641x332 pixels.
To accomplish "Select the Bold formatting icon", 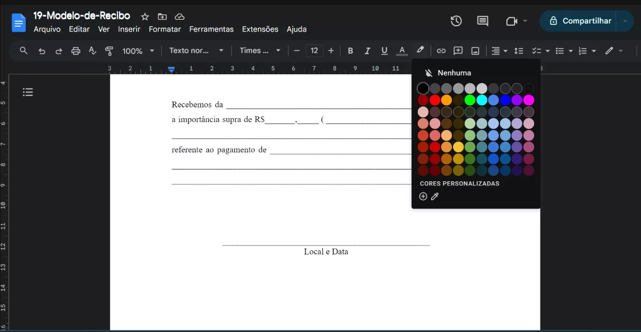I will tap(350, 51).
